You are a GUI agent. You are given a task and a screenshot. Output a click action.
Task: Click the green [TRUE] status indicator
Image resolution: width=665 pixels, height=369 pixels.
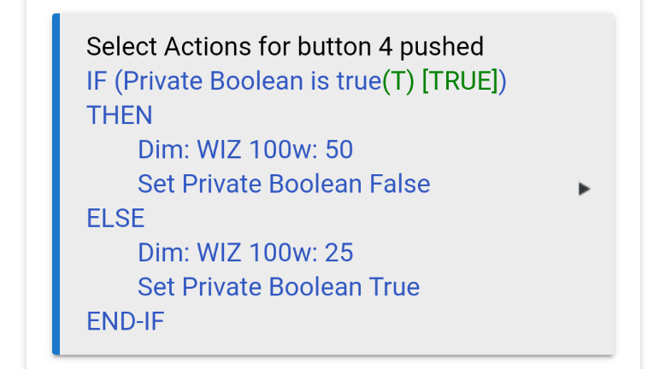click(x=460, y=81)
